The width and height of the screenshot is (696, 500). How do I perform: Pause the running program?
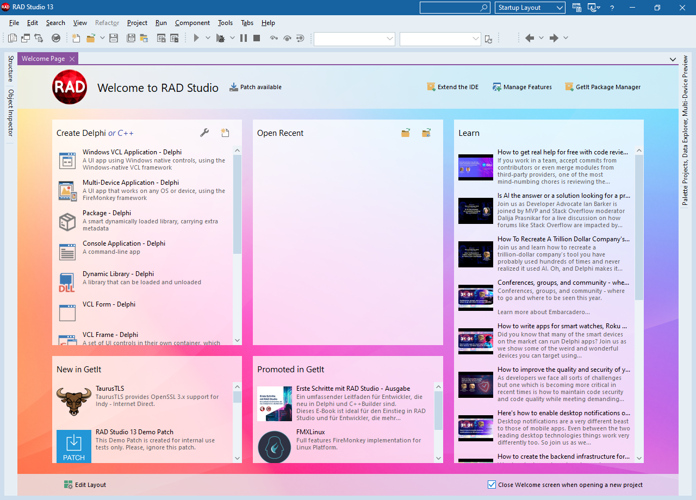[x=244, y=38]
